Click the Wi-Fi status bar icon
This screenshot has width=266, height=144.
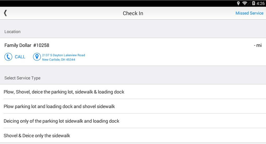245,3
